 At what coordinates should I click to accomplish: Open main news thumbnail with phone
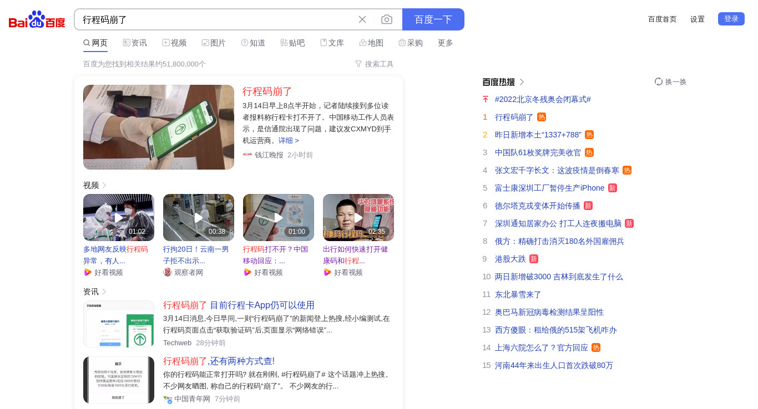pyautogui.click(x=159, y=127)
